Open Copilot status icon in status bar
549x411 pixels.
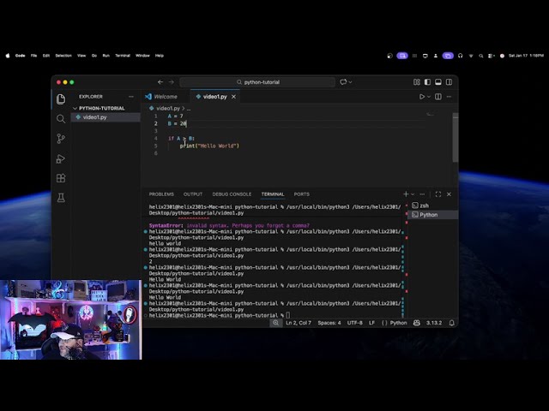point(417,323)
